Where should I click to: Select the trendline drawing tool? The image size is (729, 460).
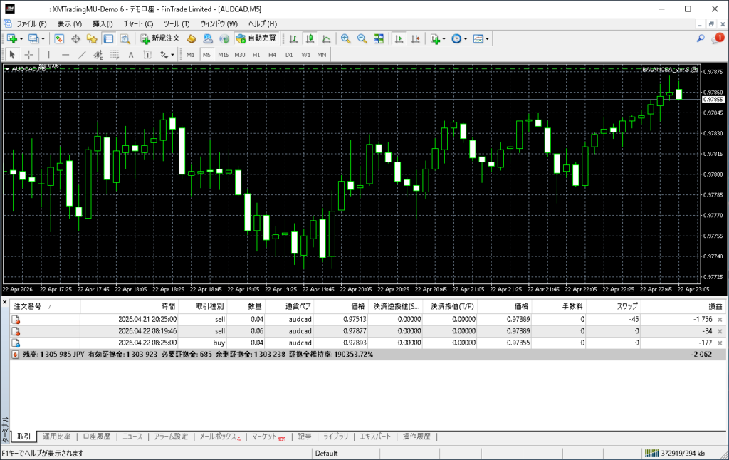[82, 54]
